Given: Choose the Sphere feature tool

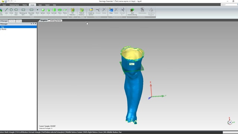Looking at the screenshot, I should coord(43,12).
